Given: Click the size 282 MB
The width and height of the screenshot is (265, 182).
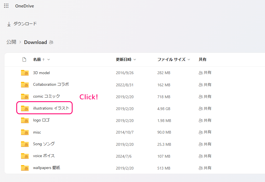Looking at the screenshot, I should (164, 73).
